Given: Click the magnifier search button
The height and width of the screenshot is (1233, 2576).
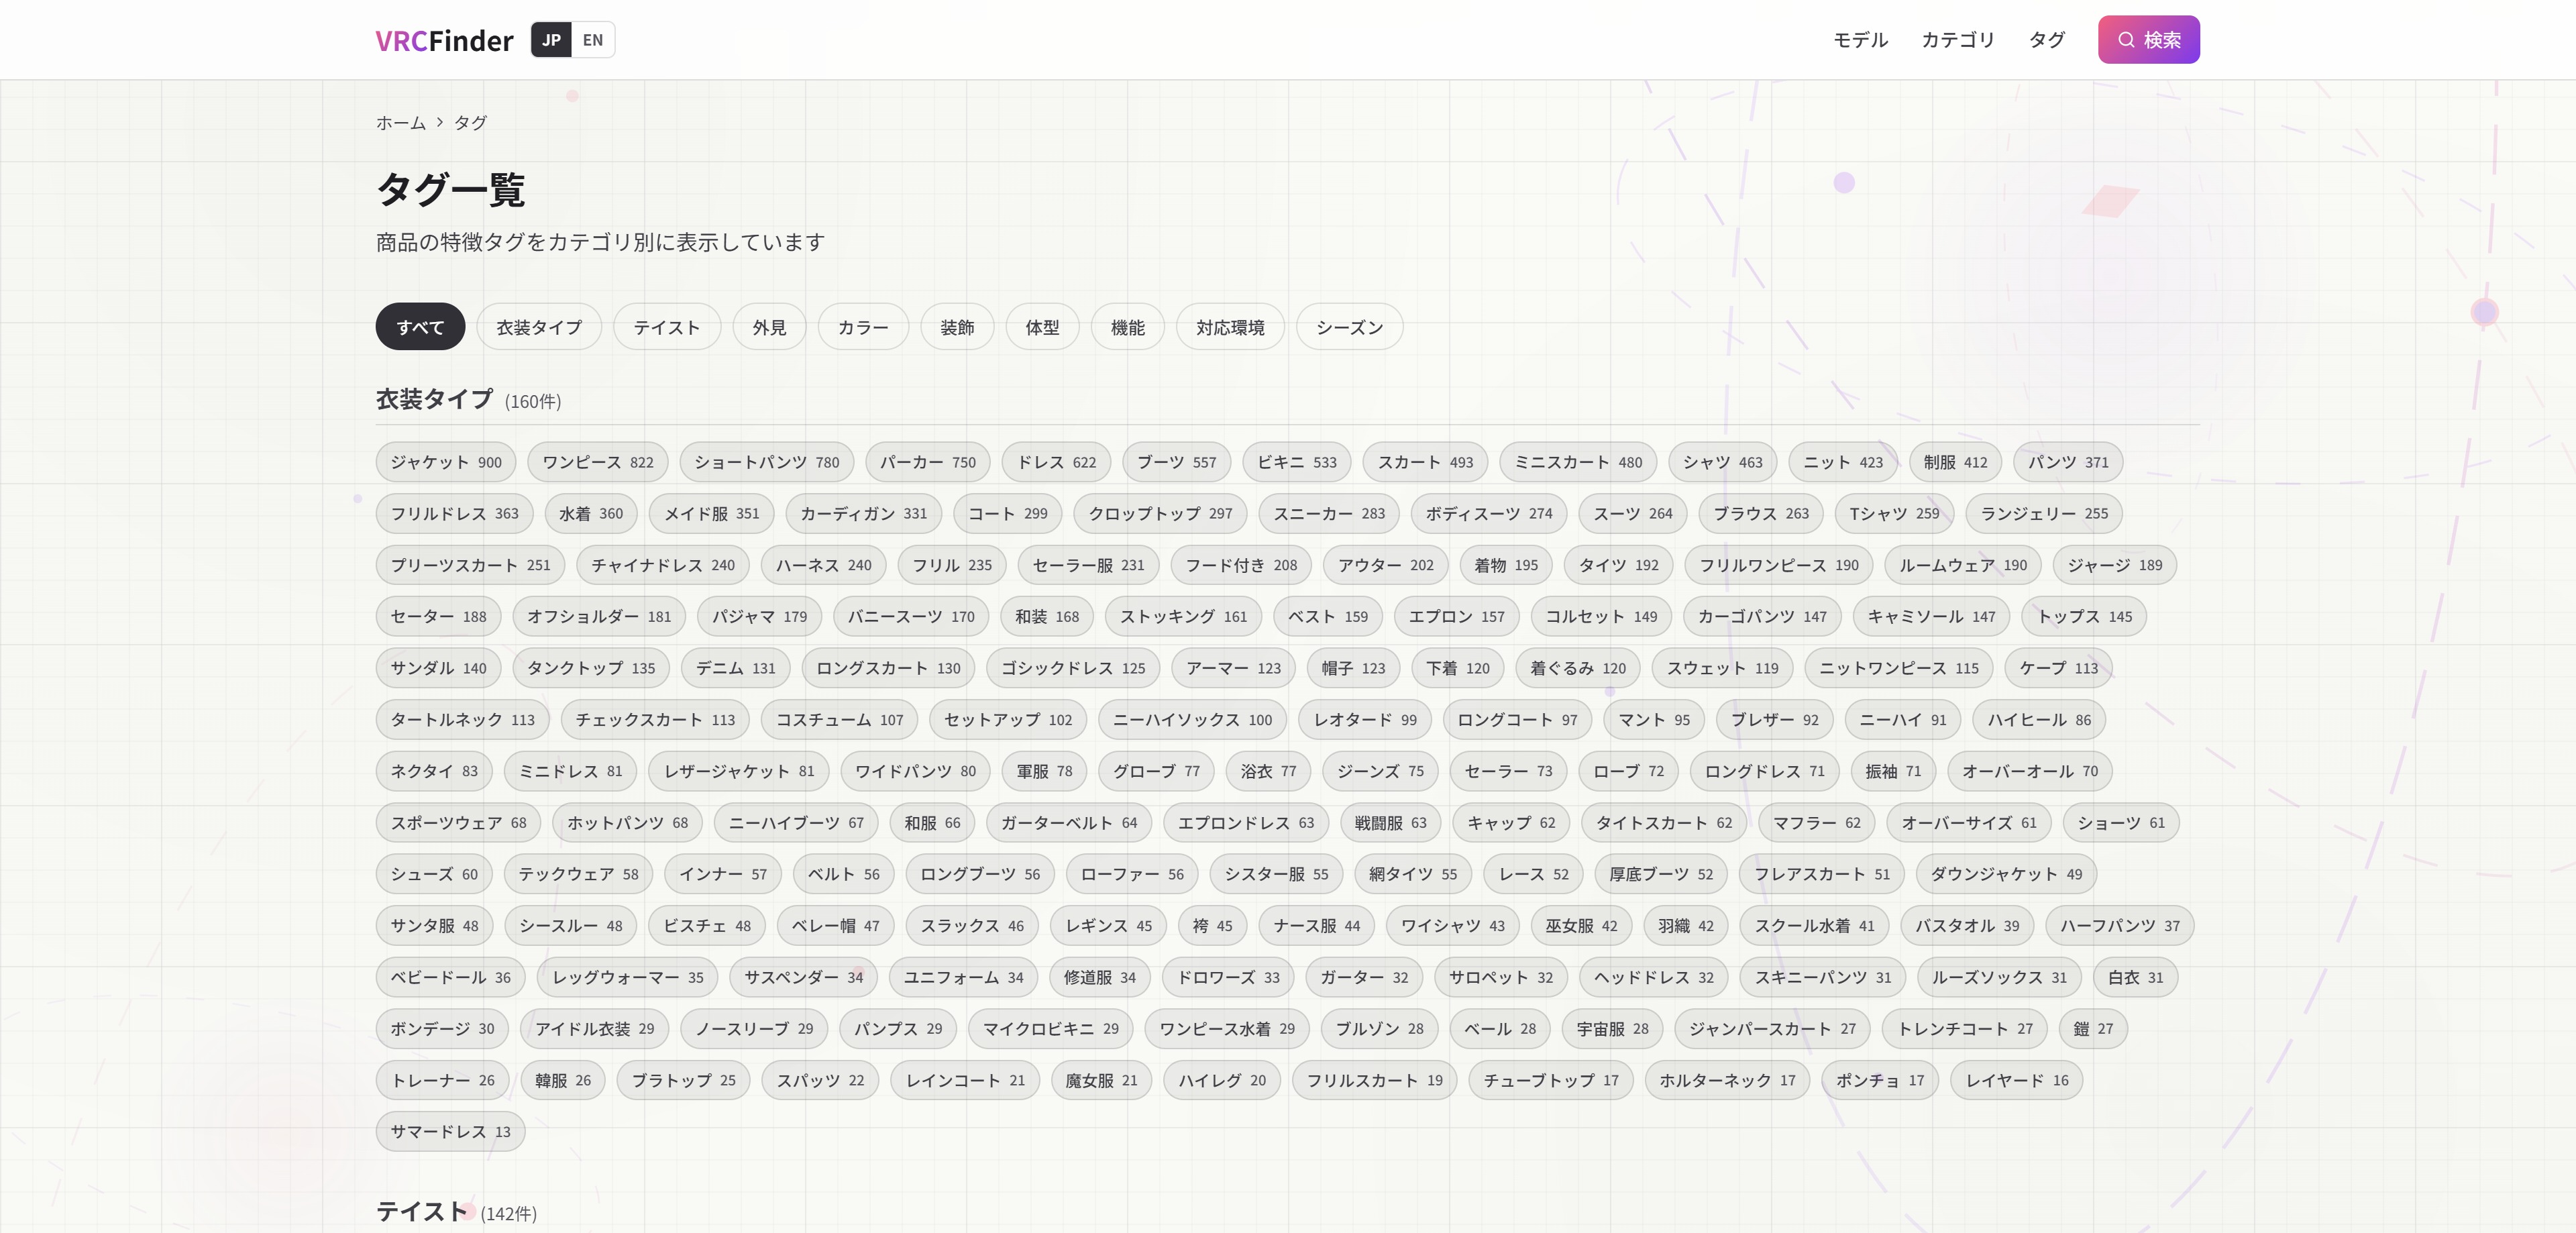Looking at the screenshot, I should (2148, 40).
